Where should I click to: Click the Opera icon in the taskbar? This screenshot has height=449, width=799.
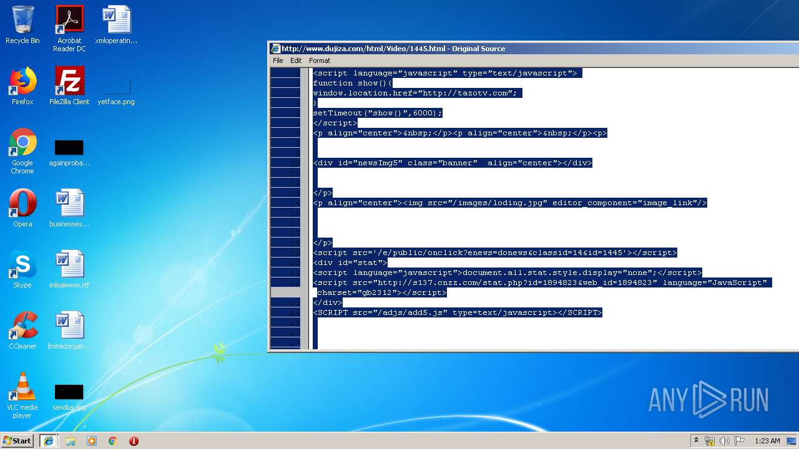click(134, 441)
